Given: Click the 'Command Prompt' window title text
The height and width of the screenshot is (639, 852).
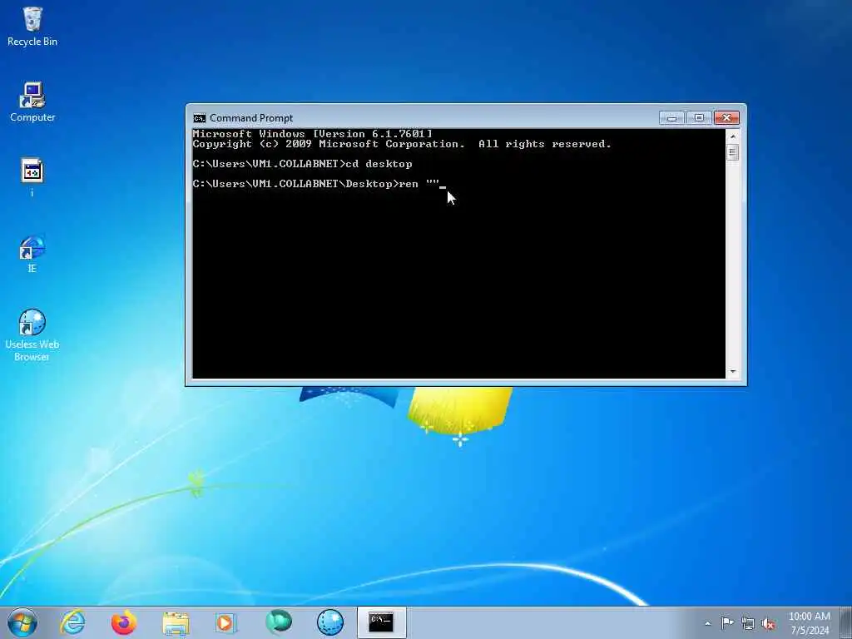Looking at the screenshot, I should [x=251, y=118].
